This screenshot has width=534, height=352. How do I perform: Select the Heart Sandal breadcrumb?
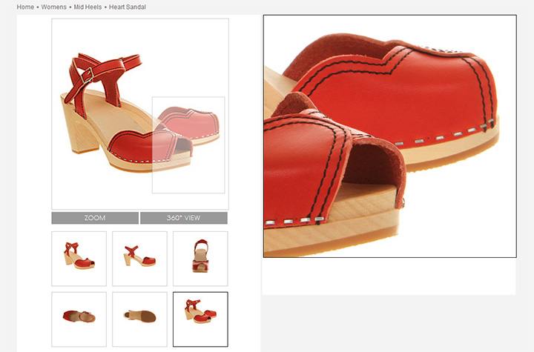pyautogui.click(x=128, y=7)
